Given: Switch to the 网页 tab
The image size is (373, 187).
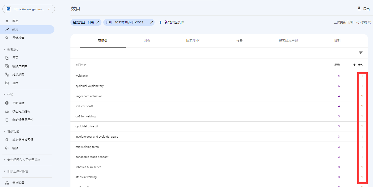Looking at the screenshot, I should click(x=147, y=41).
